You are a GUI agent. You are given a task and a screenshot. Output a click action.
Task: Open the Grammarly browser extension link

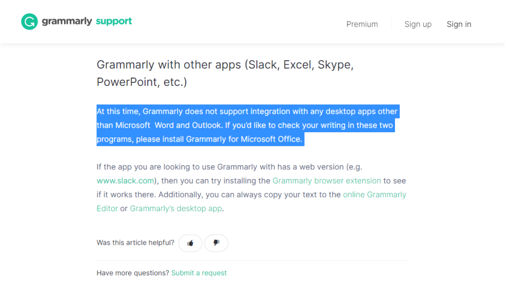click(x=326, y=181)
